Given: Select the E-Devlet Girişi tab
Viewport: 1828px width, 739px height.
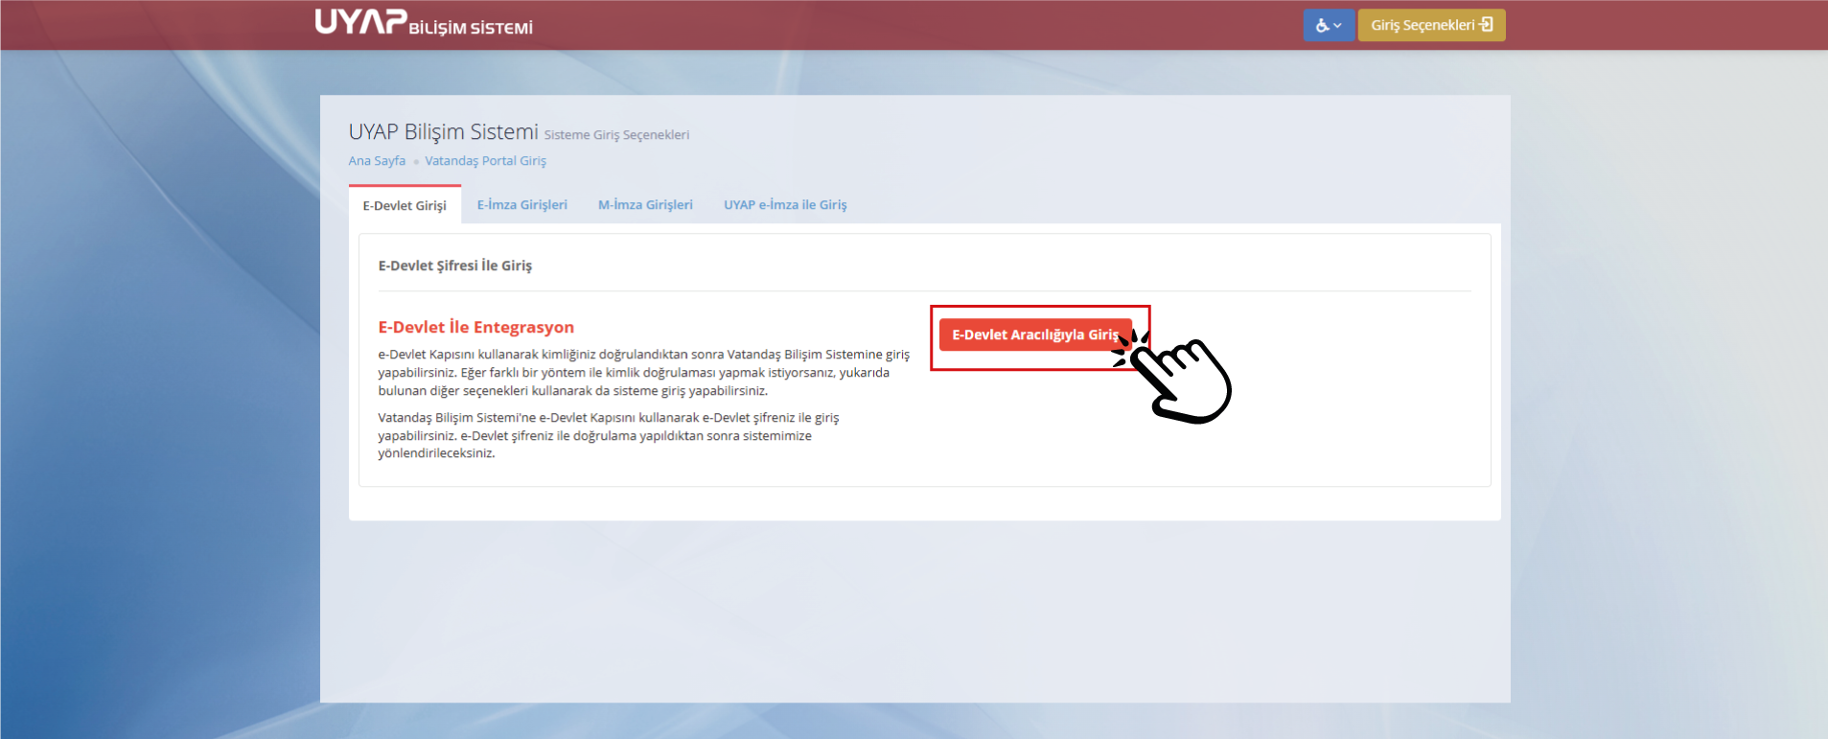Looking at the screenshot, I should [x=405, y=205].
